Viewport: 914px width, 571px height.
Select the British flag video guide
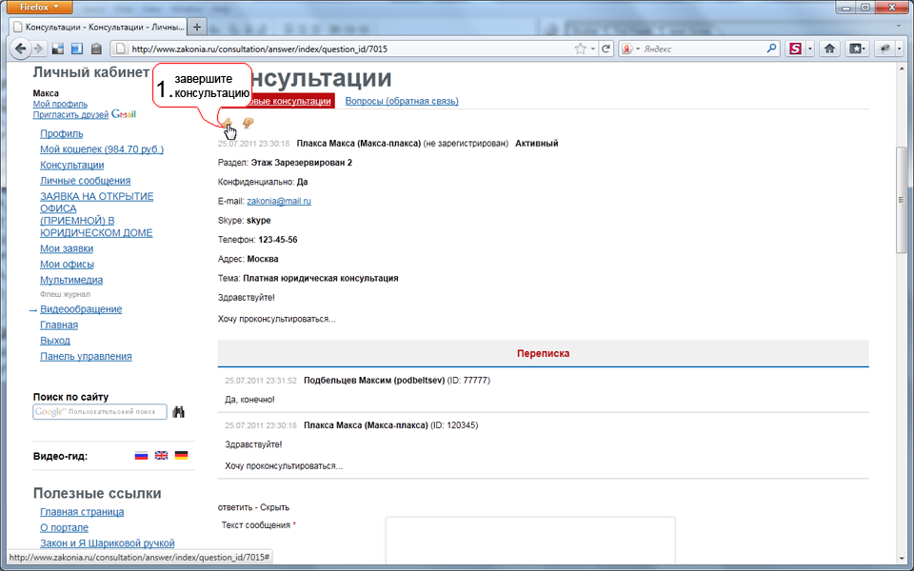coord(161,456)
